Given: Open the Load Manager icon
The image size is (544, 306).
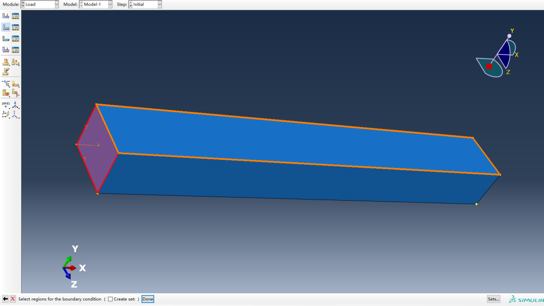Looking at the screenshot, I should (15, 16).
